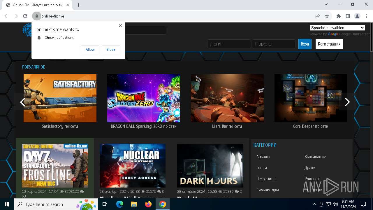Open File Explorer from the taskbar
Viewport: 373px width, 210px height.
(134, 204)
